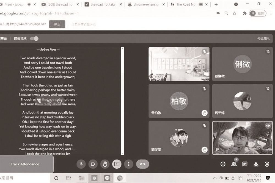Open a new browser tab
Image resolution: width=275 pixels, height=183 pixels.
(x=216, y=5)
